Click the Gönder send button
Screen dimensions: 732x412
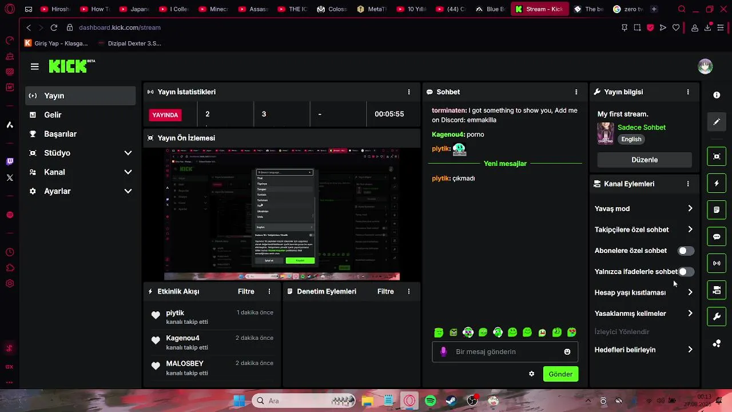(x=560, y=374)
